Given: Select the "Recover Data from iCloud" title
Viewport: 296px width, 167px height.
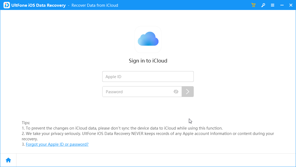Looking at the screenshot, I should coord(95,5).
